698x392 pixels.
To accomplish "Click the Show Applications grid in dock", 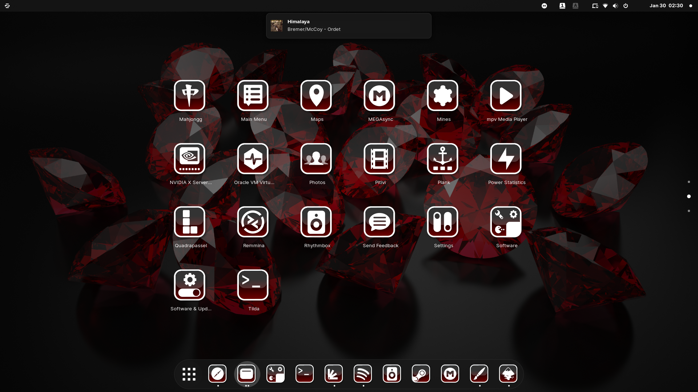I will coord(189,374).
